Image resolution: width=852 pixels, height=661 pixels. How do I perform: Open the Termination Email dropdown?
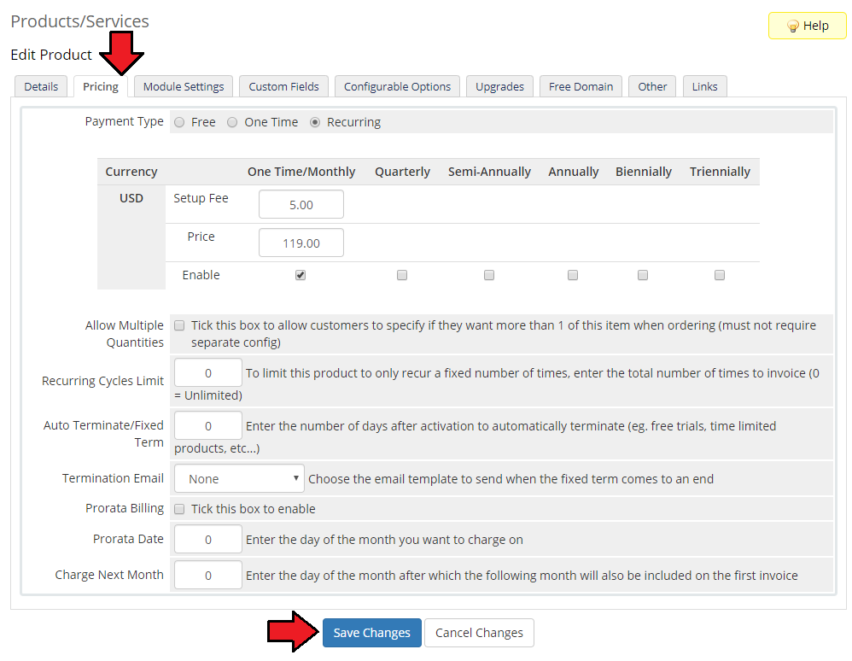point(239,478)
